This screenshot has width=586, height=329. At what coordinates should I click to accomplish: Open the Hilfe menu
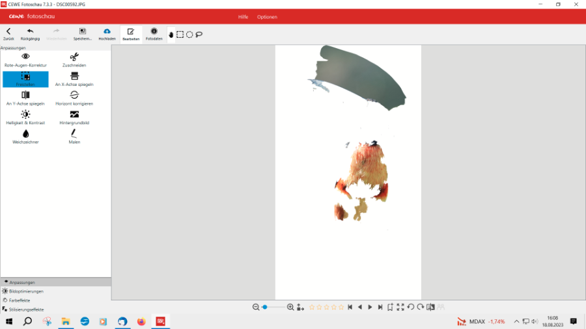244,17
